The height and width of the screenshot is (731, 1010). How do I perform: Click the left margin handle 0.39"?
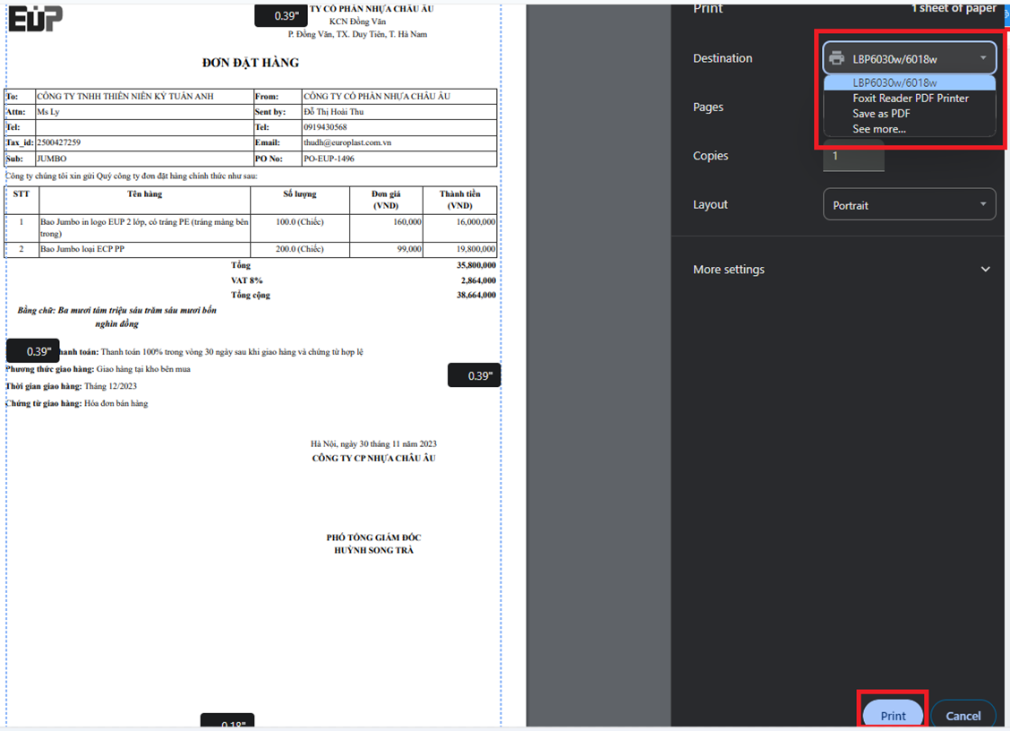click(x=33, y=351)
